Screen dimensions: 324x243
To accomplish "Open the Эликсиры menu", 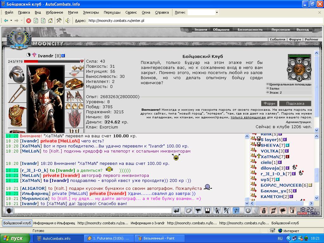I will pos(91,12).
